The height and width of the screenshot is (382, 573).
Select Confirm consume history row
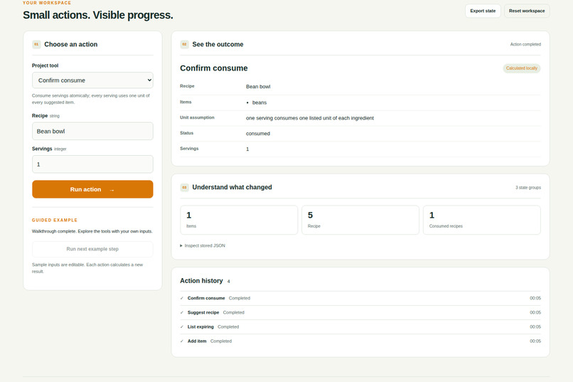pos(360,298)
